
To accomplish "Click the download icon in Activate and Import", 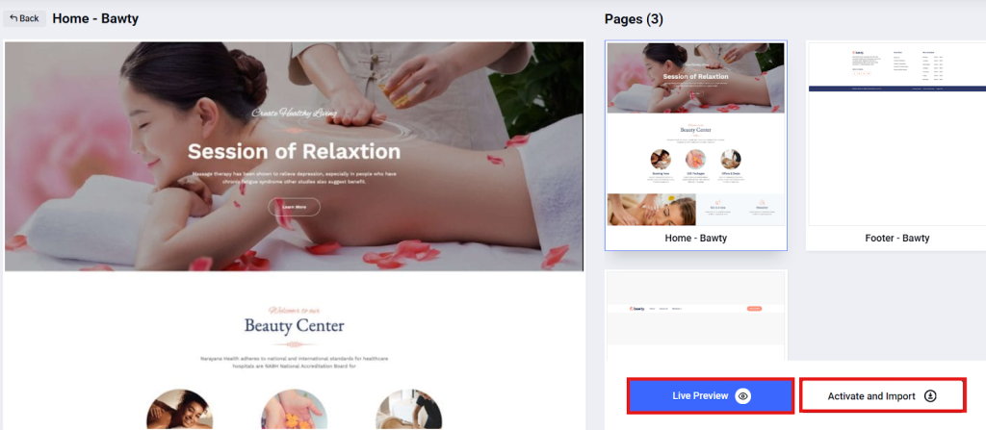I will 931,396.
